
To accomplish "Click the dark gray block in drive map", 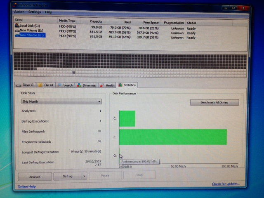I will coord(74,72).
